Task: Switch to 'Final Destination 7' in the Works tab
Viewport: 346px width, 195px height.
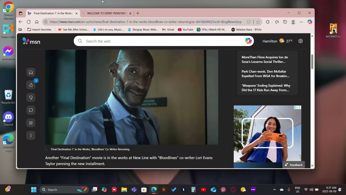Action: point(53,13)
